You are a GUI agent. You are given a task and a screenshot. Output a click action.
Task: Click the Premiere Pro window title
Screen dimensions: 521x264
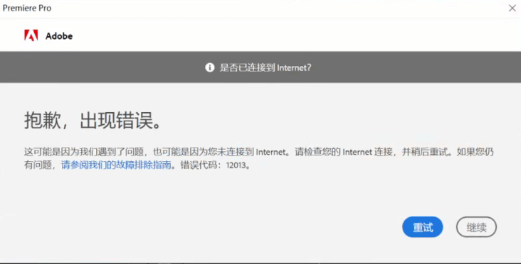pos(27,9)
